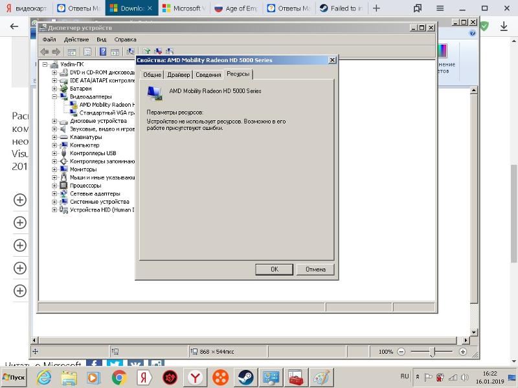Open the Действие menu
This screenshot has height=388, width=518.
76,39
